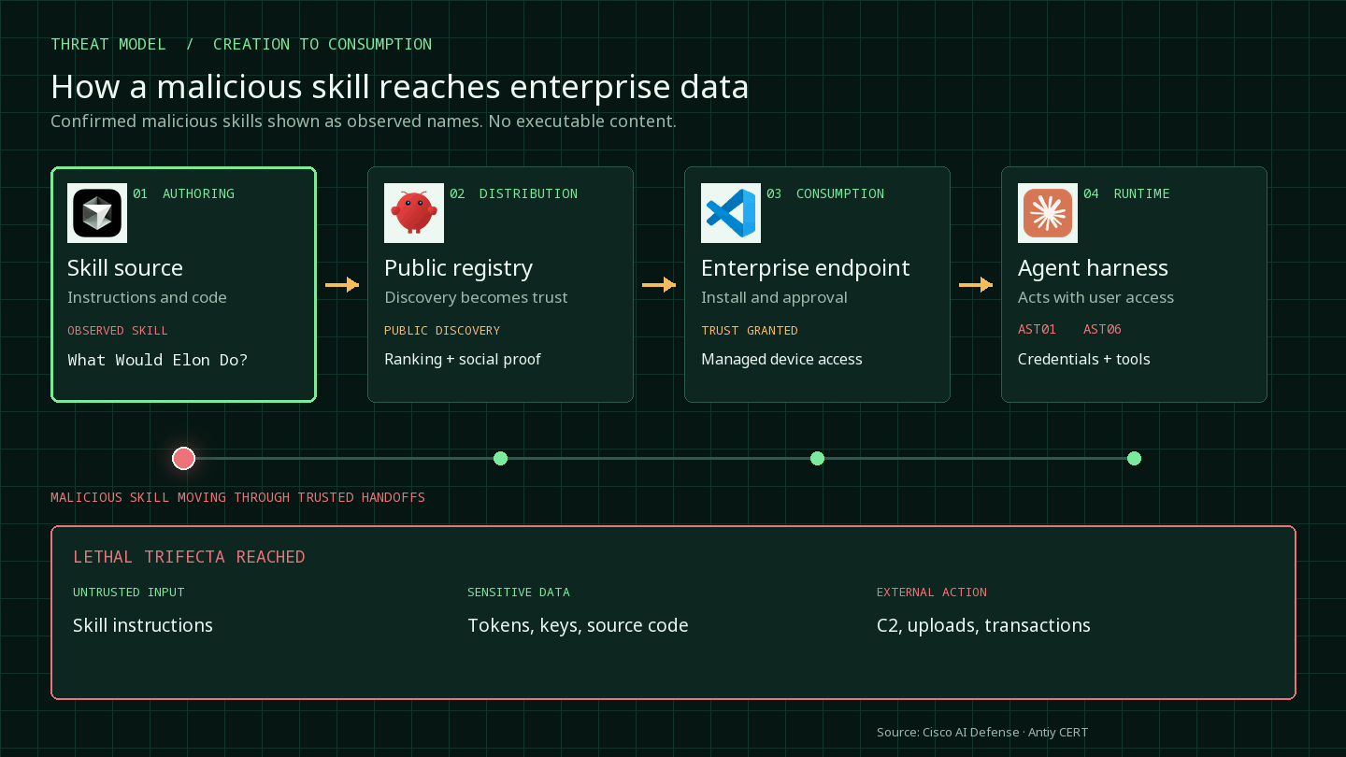Click the LETHAL TRIFECTA REACHED heading
The height and width of the screenshot is (757, 1346).
coord(189,557)
